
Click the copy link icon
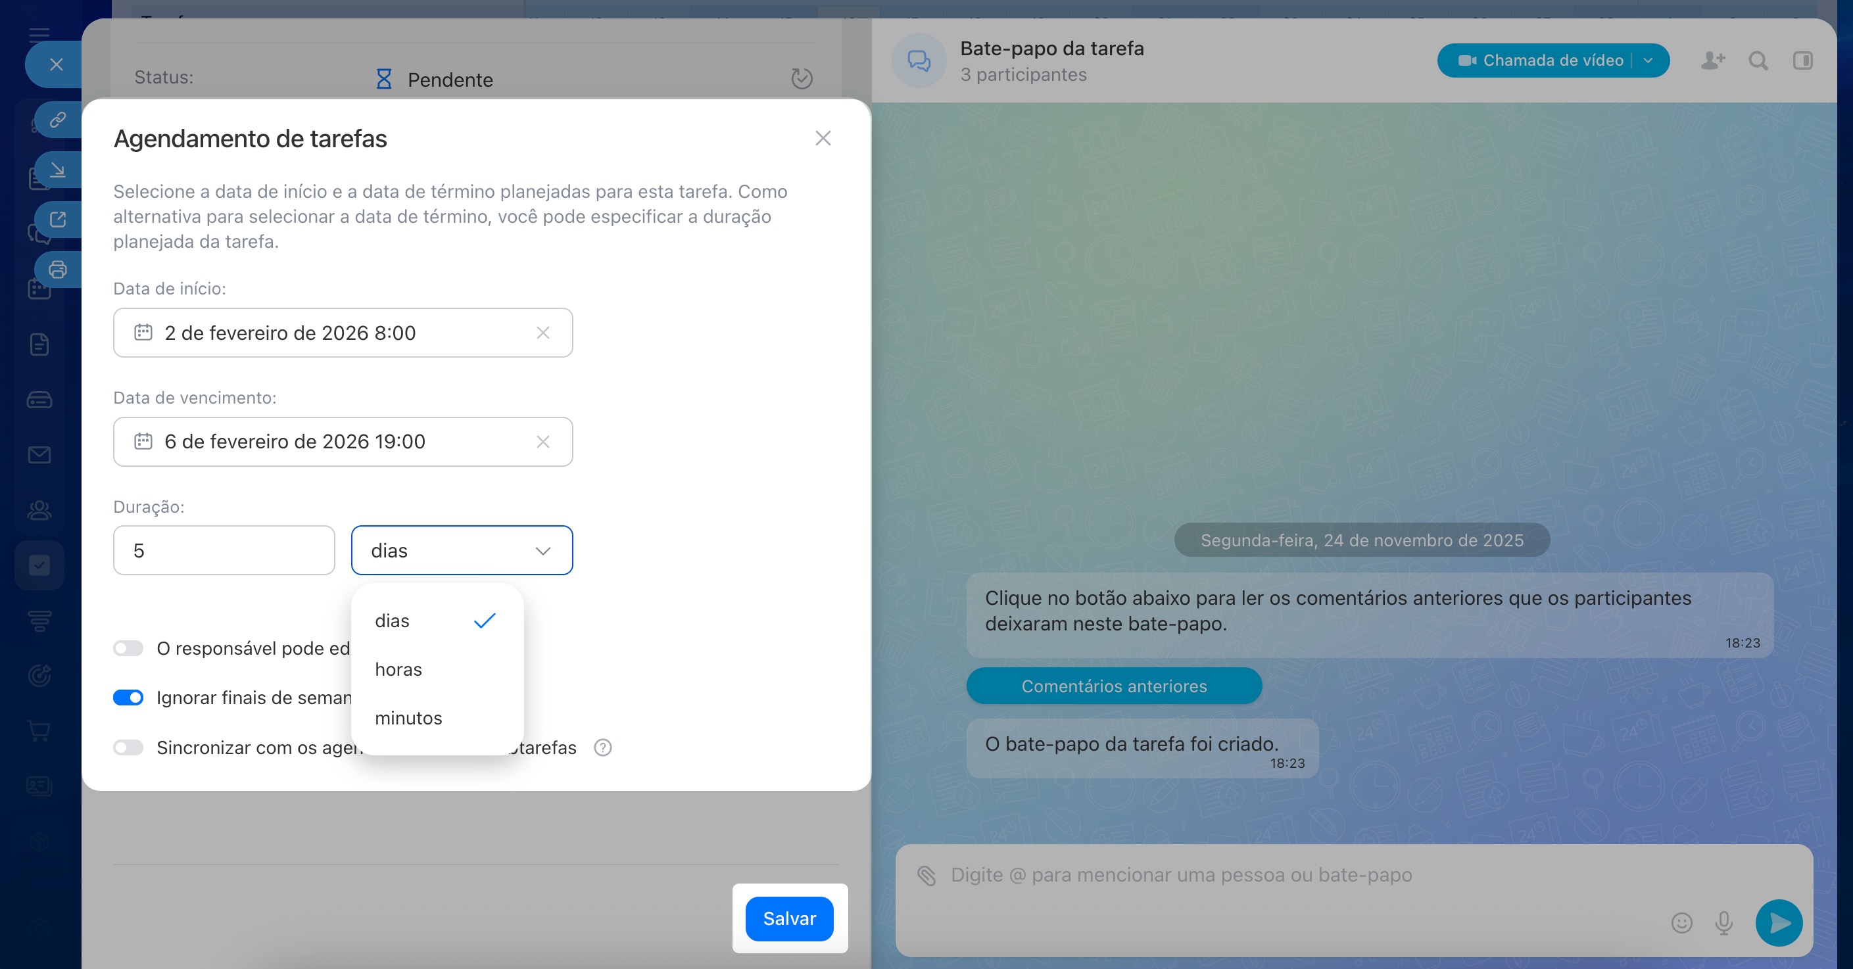(x=58, y=120)
